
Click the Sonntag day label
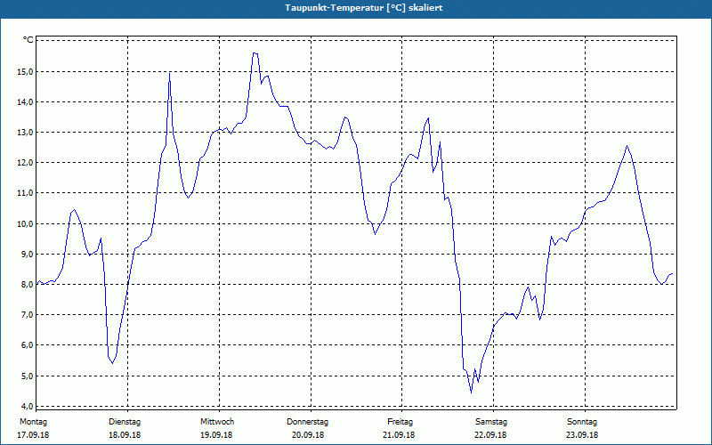tap(582, 422)
